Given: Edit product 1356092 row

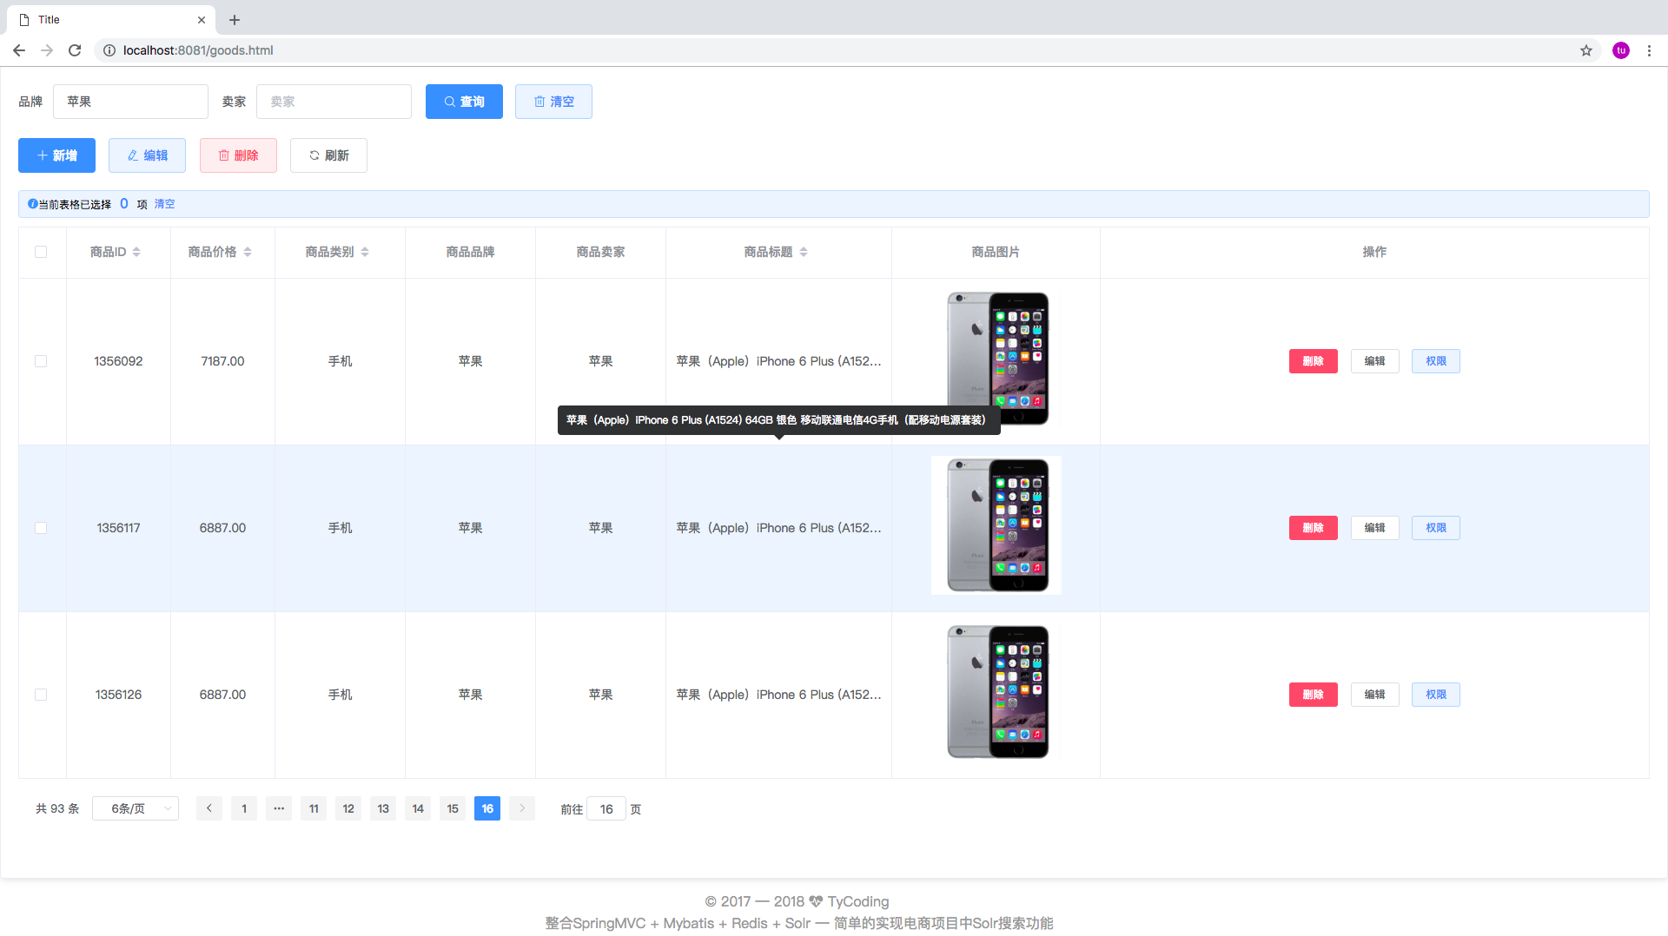Looking at the screenshot, I should 1374,361.
